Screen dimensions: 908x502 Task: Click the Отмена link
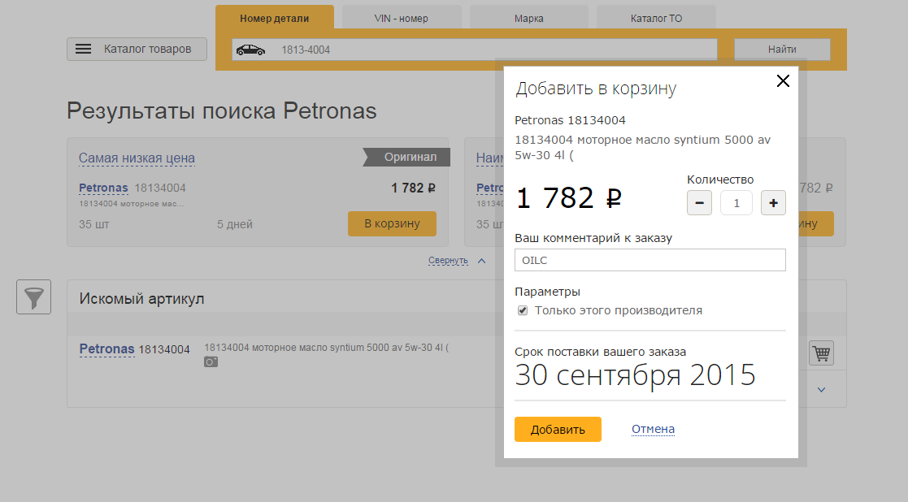point(654,429)
